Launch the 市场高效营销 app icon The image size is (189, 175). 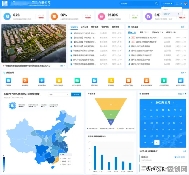click(x=128, y=81)
